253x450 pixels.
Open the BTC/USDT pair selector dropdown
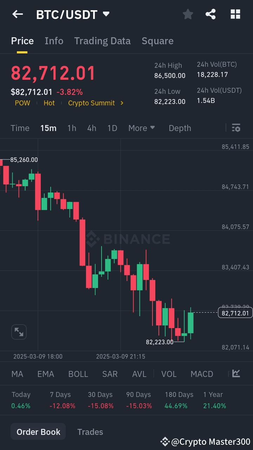pyautogui.click(x=73, y=15)
